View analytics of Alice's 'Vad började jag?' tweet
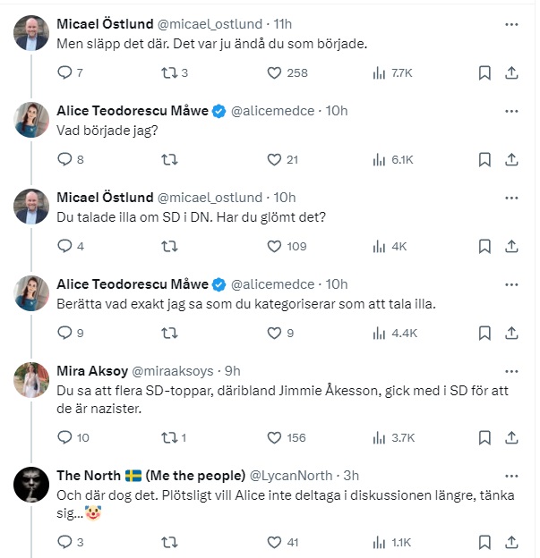The height and width of the screenshot is (558, 540). coord(379,159)
